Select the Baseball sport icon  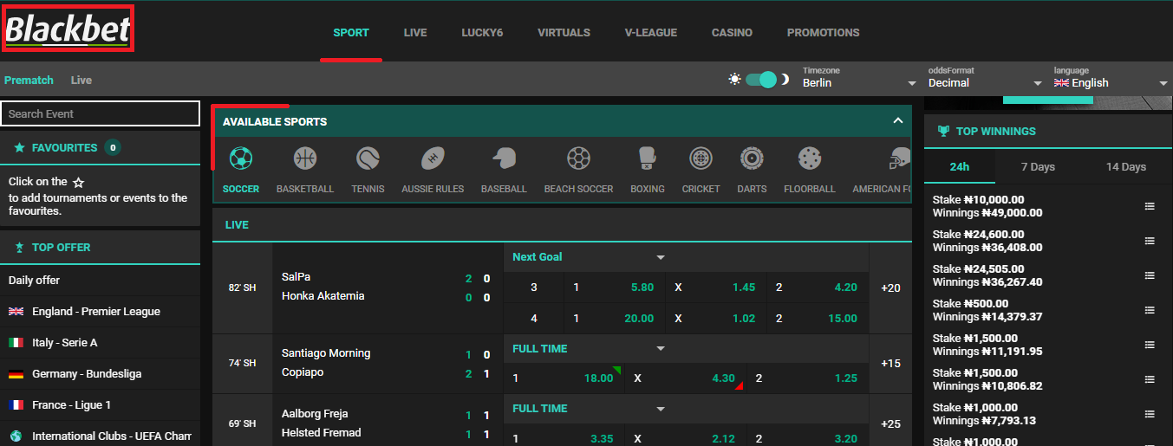point(504,158)
